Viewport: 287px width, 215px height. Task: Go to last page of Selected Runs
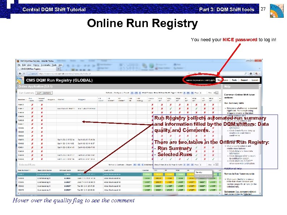click(x=192, y=165)
